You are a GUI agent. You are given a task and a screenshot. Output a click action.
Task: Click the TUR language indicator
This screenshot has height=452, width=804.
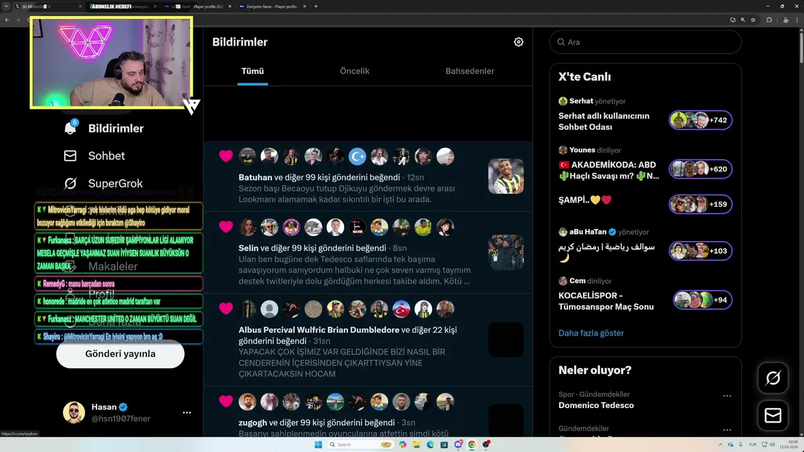coord(752,444)
